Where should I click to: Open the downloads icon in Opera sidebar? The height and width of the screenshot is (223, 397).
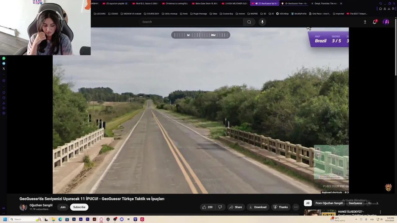coord(4,103)
